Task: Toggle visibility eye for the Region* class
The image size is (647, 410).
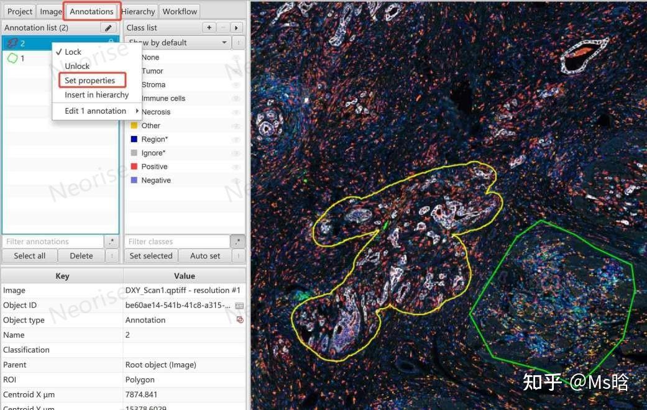Action: click(x=236, y=139)
